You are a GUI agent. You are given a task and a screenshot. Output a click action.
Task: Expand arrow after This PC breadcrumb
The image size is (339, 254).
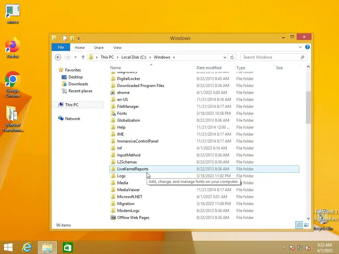coord(118,57)
